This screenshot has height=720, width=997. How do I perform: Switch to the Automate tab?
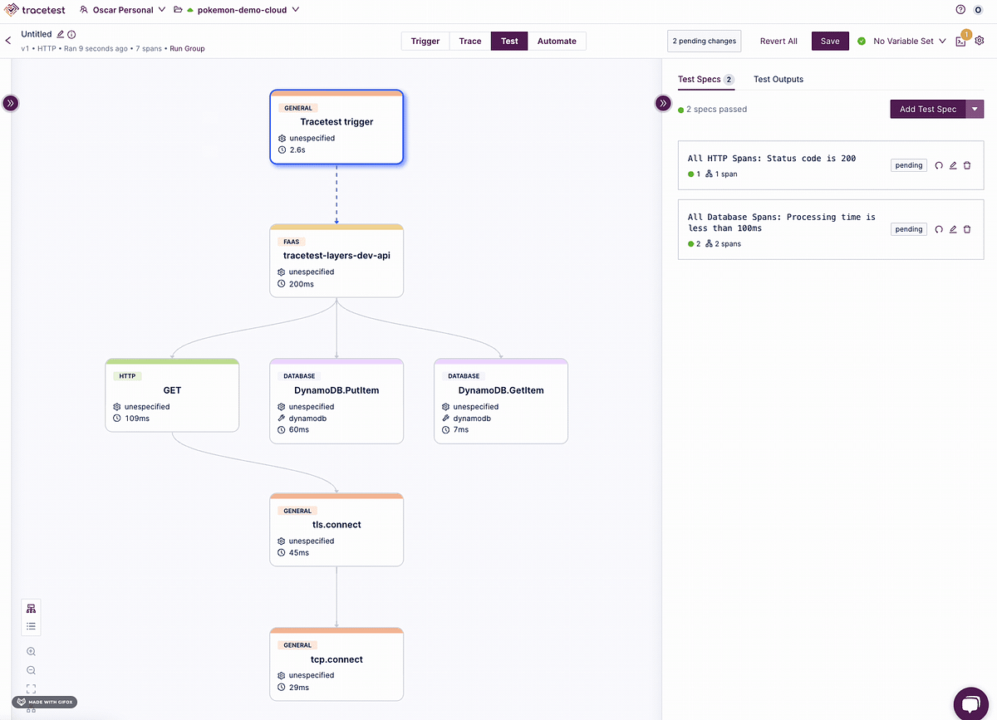point(557,40)
